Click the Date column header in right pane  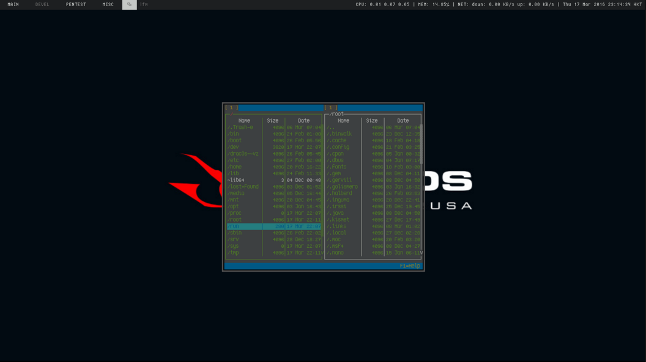point(403,121)
